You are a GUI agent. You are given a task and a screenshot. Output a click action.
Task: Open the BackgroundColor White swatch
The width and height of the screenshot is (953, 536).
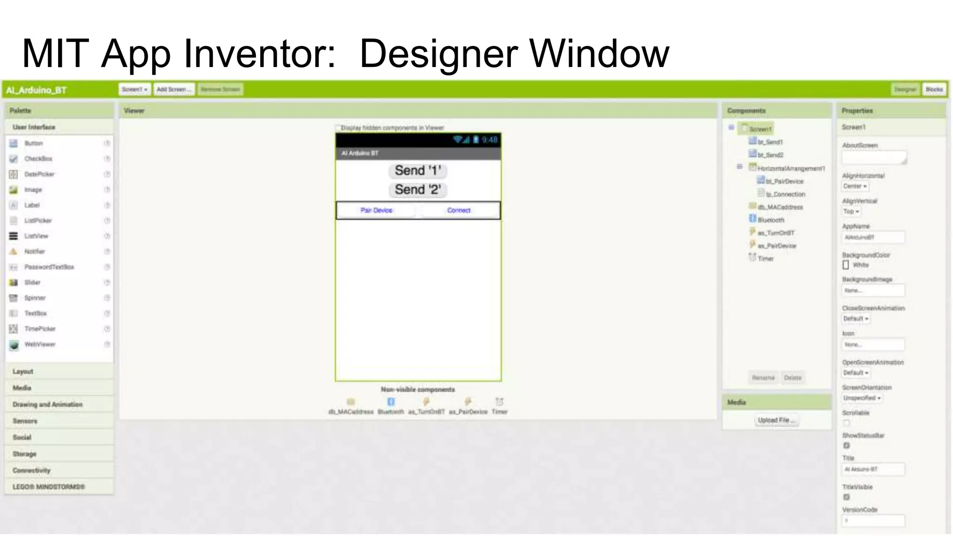pos(846,265)
